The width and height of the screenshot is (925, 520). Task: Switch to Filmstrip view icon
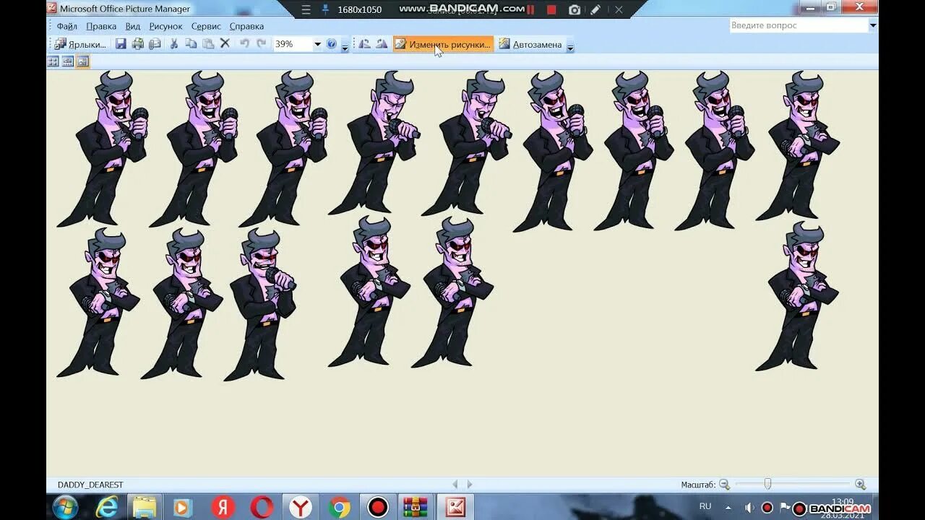(68, 61)
